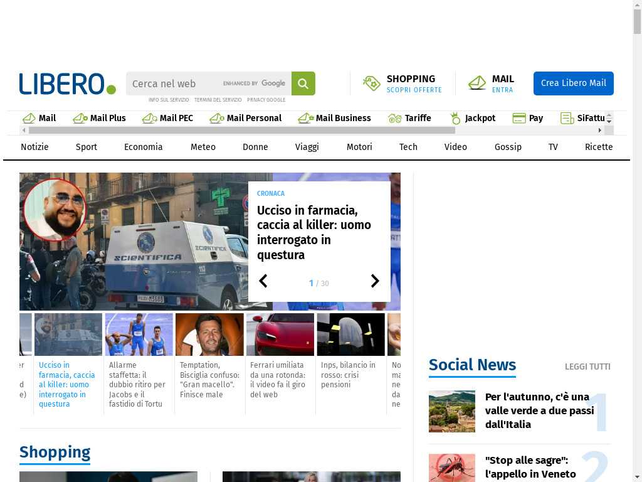Click the green search magnifier button
Screen dimensions: 642x482
tap(303, 83)
